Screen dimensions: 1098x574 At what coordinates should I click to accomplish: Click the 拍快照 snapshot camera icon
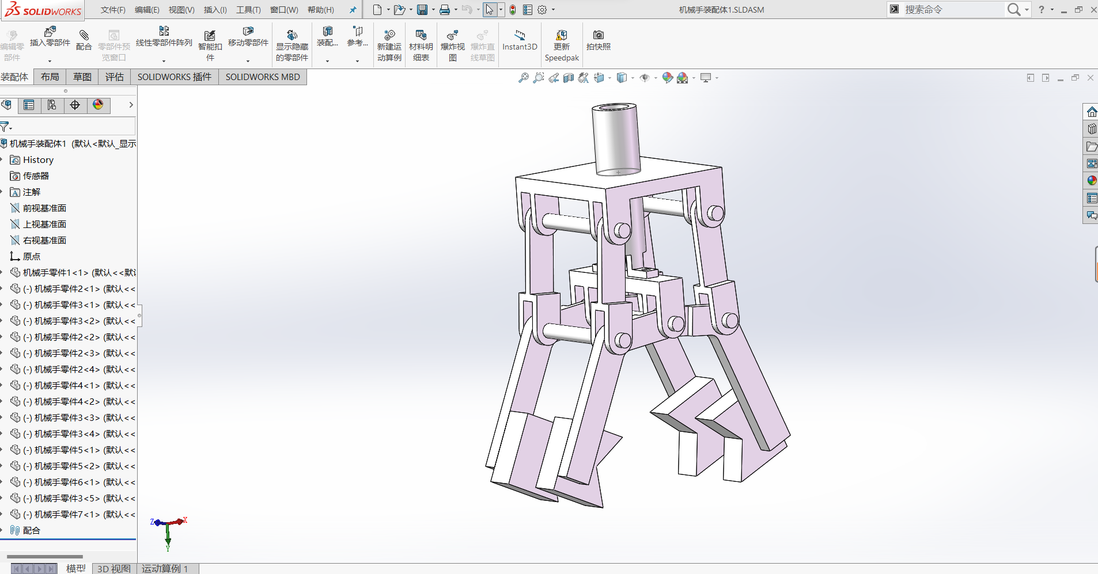tap(598, 40)
